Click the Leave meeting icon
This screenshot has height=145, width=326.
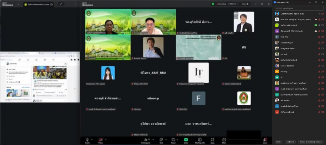(265, 140)
